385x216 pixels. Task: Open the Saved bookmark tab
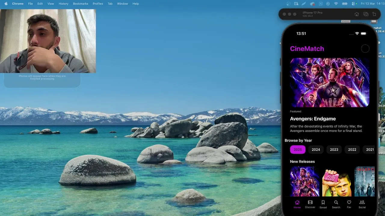click(323, 204)
